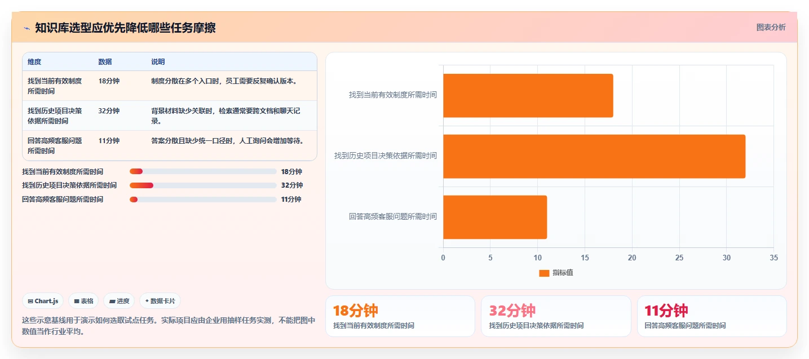
Task: Click description starting 答案分散且缺少统一口径时
Action: pyautogui.click(x=227, y=141)
